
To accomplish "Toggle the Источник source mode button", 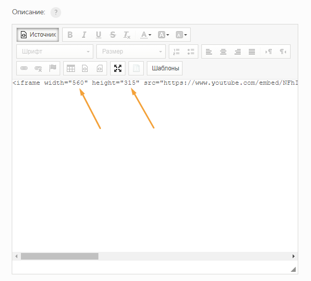I will click(x=38, y=35).
